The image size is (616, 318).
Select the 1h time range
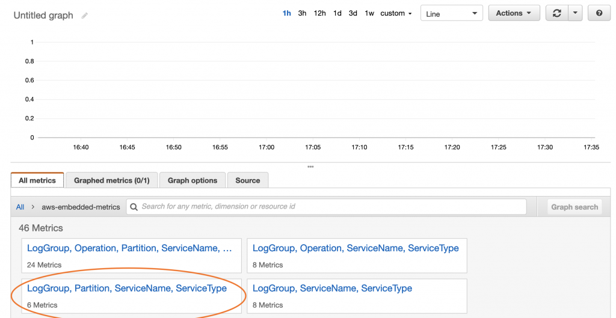tap(286, 13)
